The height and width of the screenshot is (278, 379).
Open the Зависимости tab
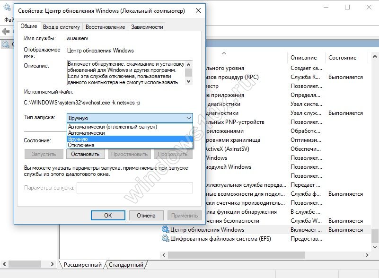tap(147, 27)
